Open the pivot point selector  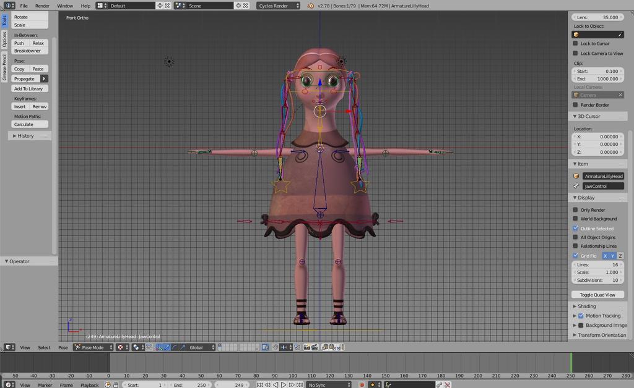tap(137, 347)
